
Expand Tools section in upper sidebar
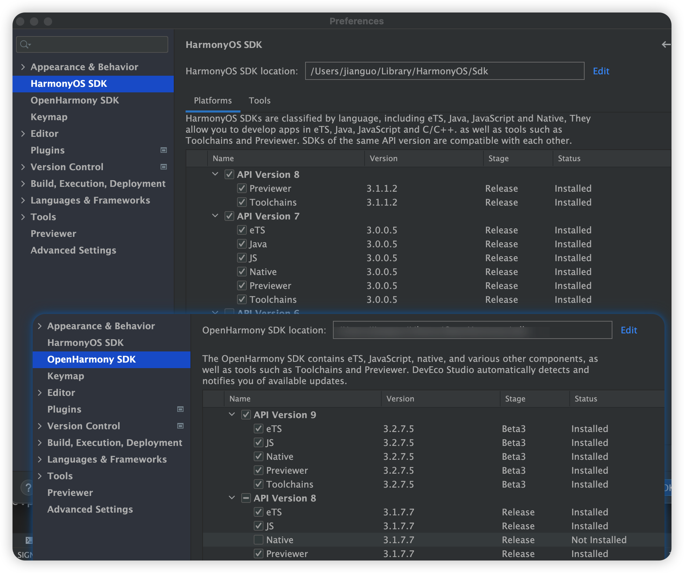(23, 217)
